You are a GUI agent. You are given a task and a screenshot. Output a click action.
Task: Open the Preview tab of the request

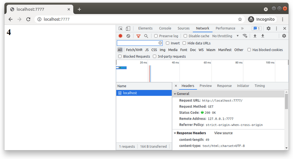(205, 86)
